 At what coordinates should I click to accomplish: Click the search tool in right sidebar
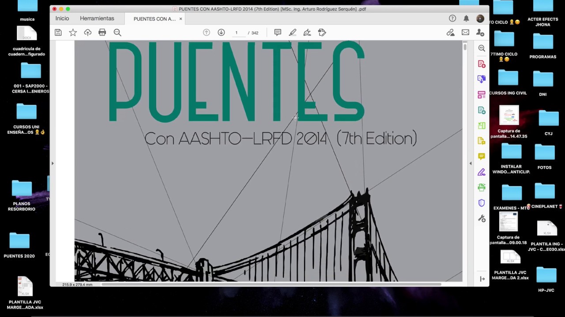click(482, 48)
